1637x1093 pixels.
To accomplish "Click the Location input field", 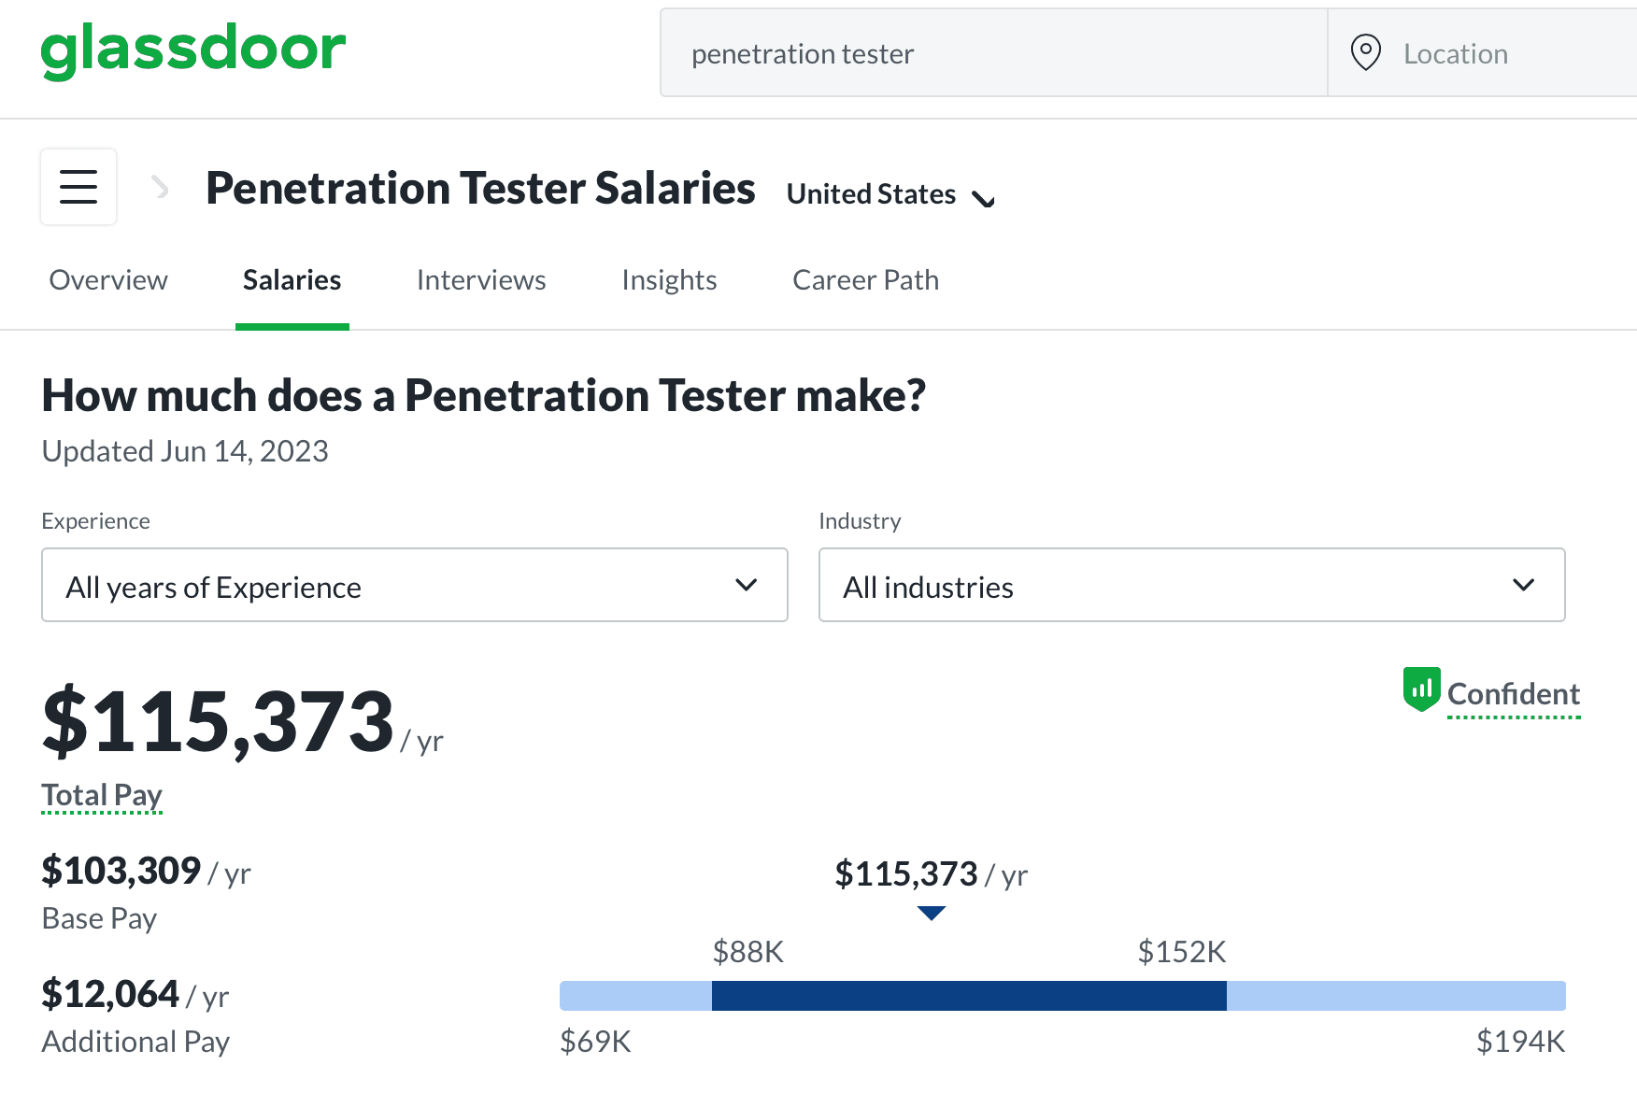I will pos(1484,53).
